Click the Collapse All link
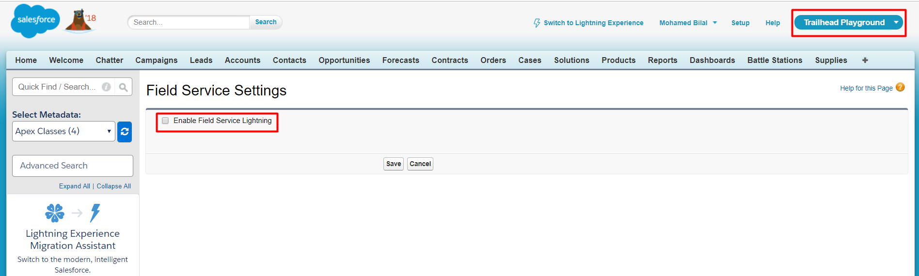Screen dimensions: 919x276 (114, 186)
